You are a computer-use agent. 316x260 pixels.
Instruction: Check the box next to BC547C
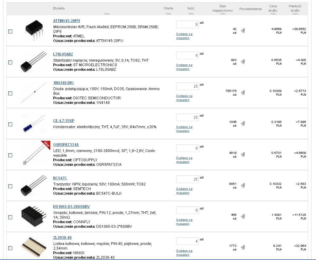pos(10,186)
